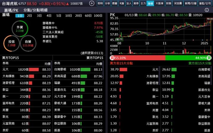Open the info icon below the tabs
213x133 pixels.
point(207,10)
